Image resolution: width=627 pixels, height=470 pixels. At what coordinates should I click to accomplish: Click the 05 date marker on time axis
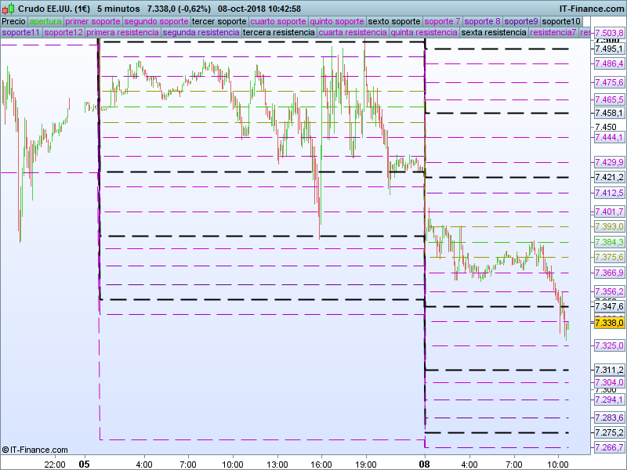pyautogui.click(x=84, y=464)
